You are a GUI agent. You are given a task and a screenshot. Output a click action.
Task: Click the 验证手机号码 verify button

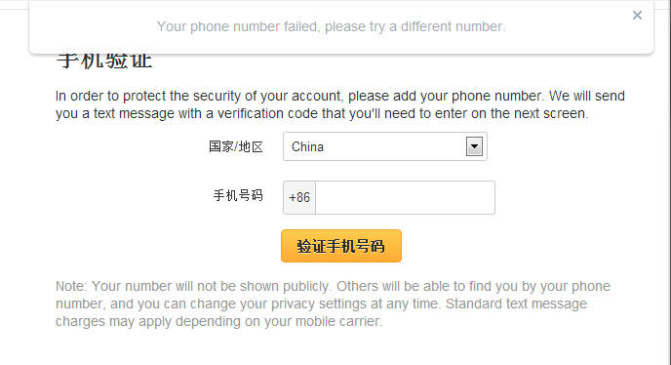pyautogui.click(x=341, y=246)
